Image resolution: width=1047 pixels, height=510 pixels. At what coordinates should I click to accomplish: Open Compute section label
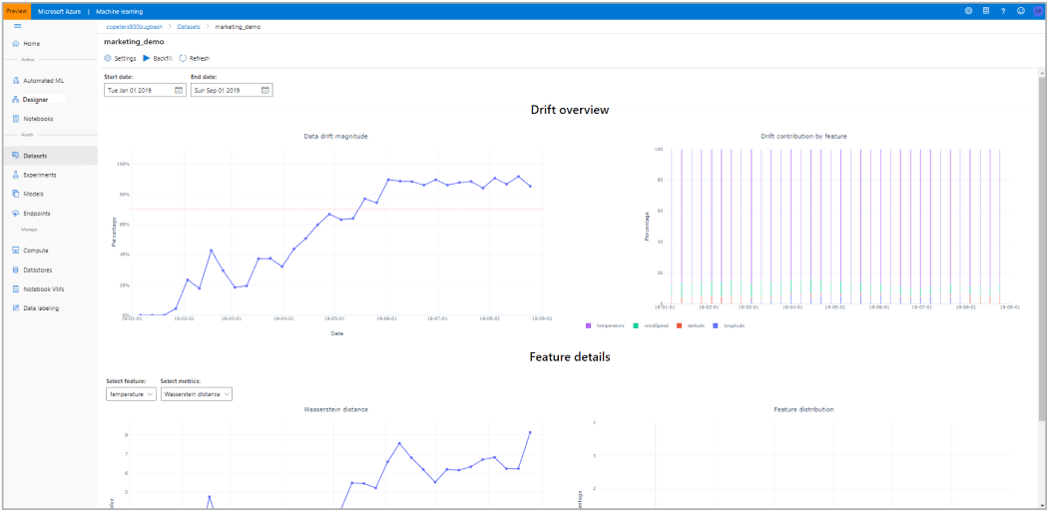[36, 251]
